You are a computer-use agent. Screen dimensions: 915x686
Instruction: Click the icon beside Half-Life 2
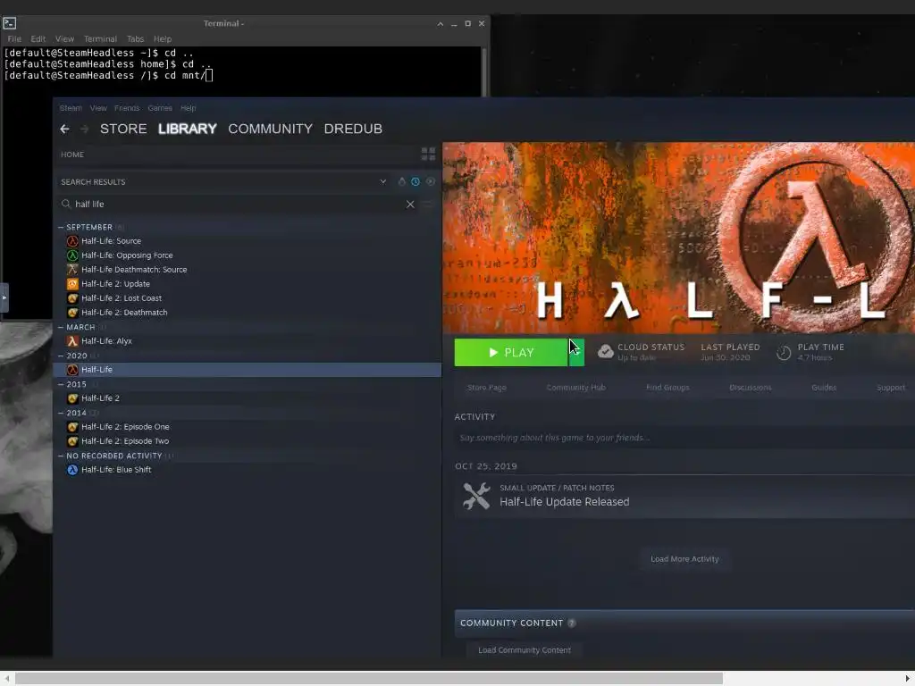coord(72,398)
